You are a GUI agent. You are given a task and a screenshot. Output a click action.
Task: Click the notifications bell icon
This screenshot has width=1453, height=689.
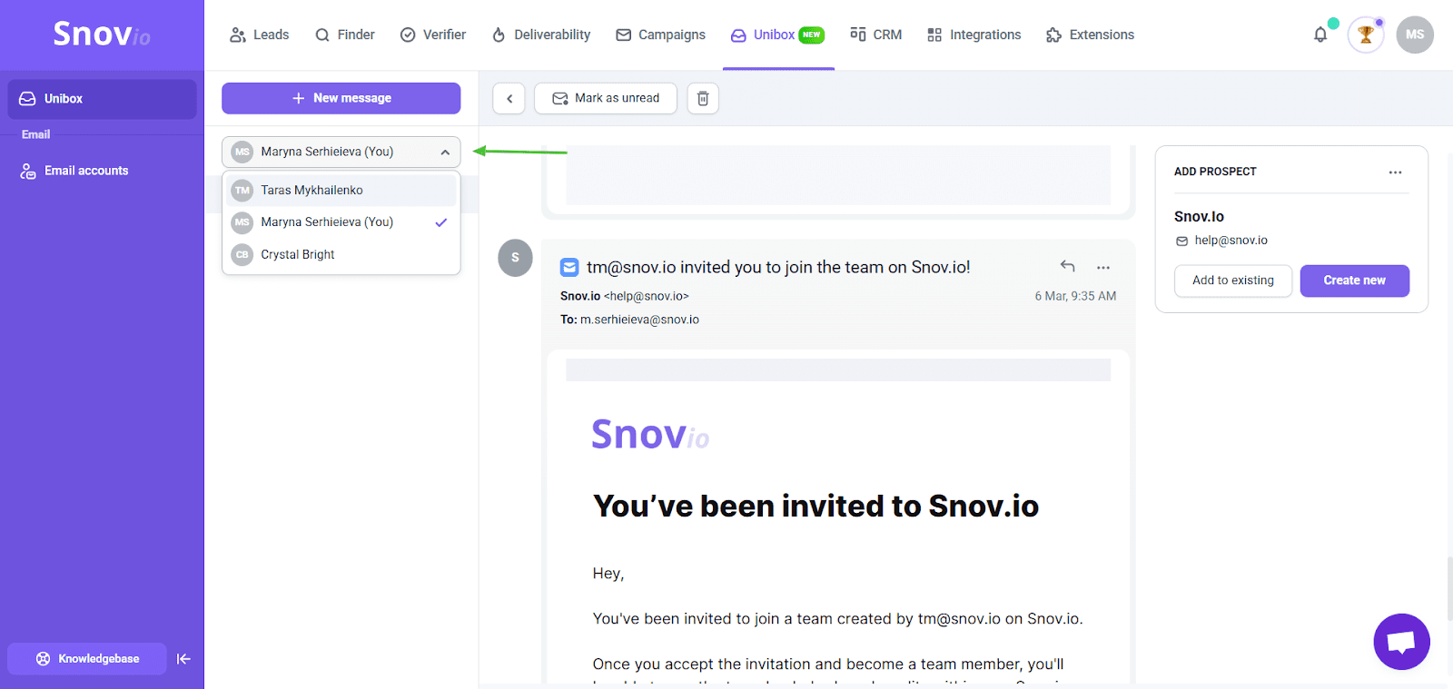coord(1320,35)
